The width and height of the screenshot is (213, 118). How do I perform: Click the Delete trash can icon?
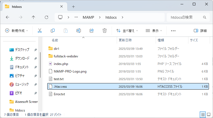pos(104,31)
